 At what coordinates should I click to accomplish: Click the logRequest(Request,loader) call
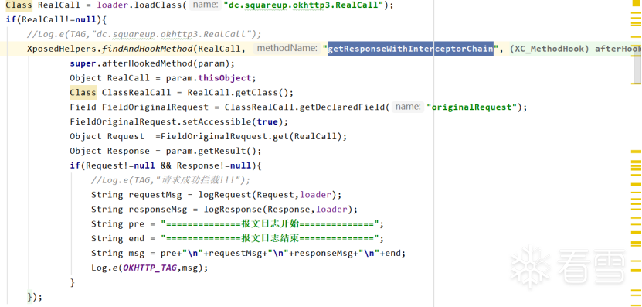267,195
